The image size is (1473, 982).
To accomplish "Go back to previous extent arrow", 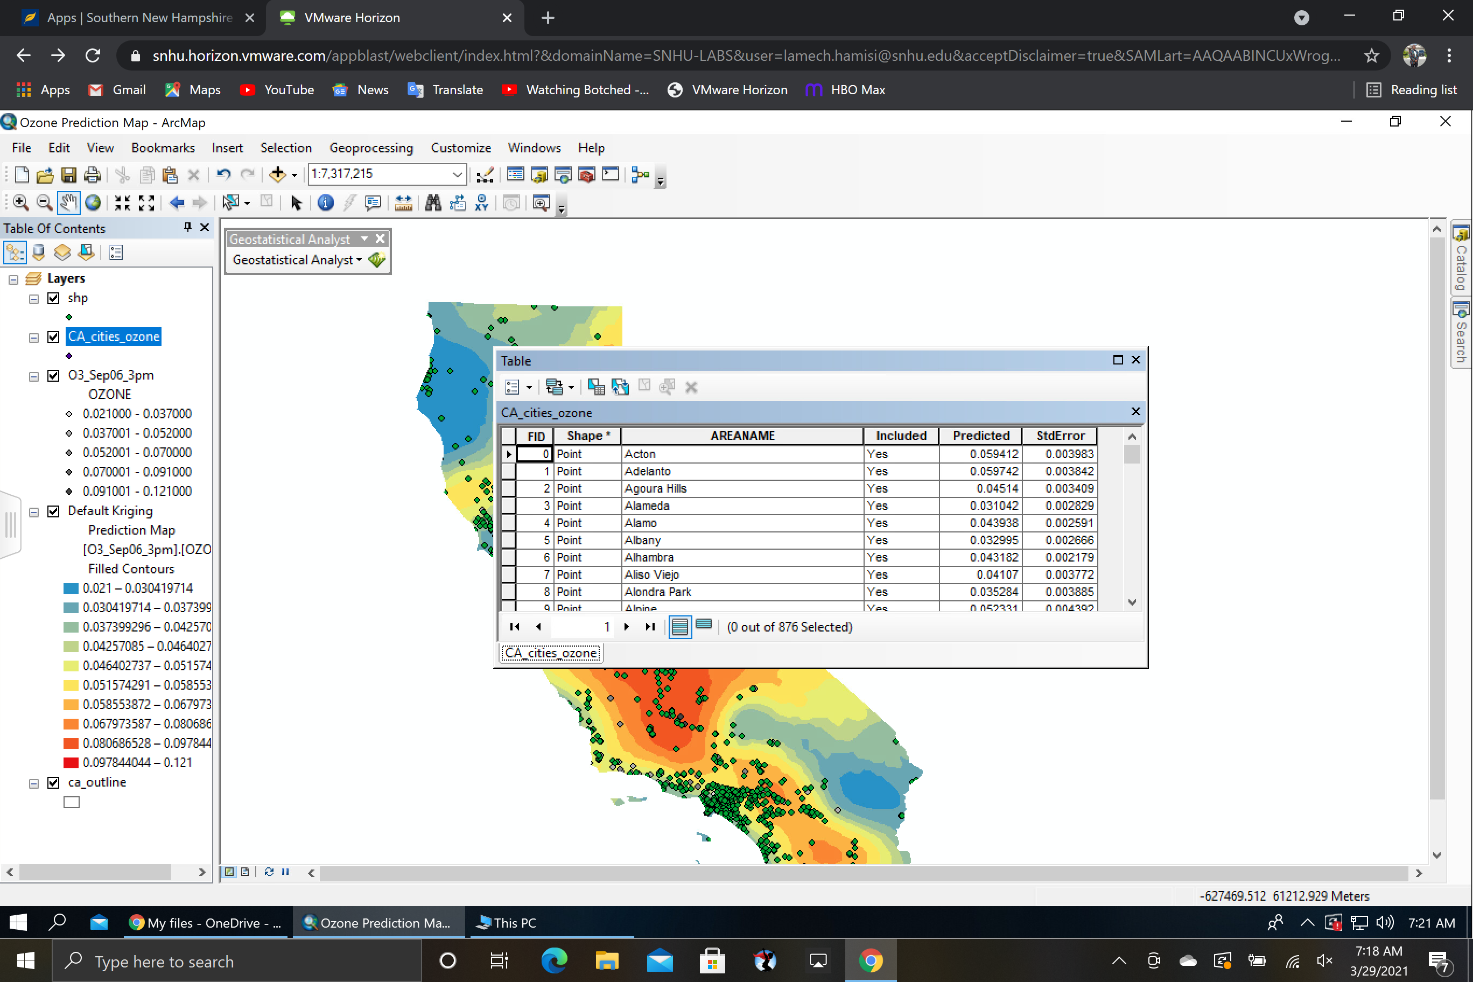I will coord(177,203).
